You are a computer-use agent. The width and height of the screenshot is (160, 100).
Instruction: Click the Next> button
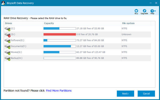pyautogui.click(x=125, y=94)
